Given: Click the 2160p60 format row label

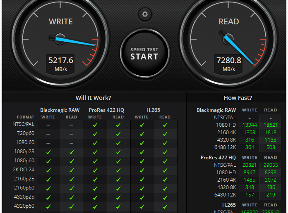Looking at the screenshot, I should (x=24, y=188).
